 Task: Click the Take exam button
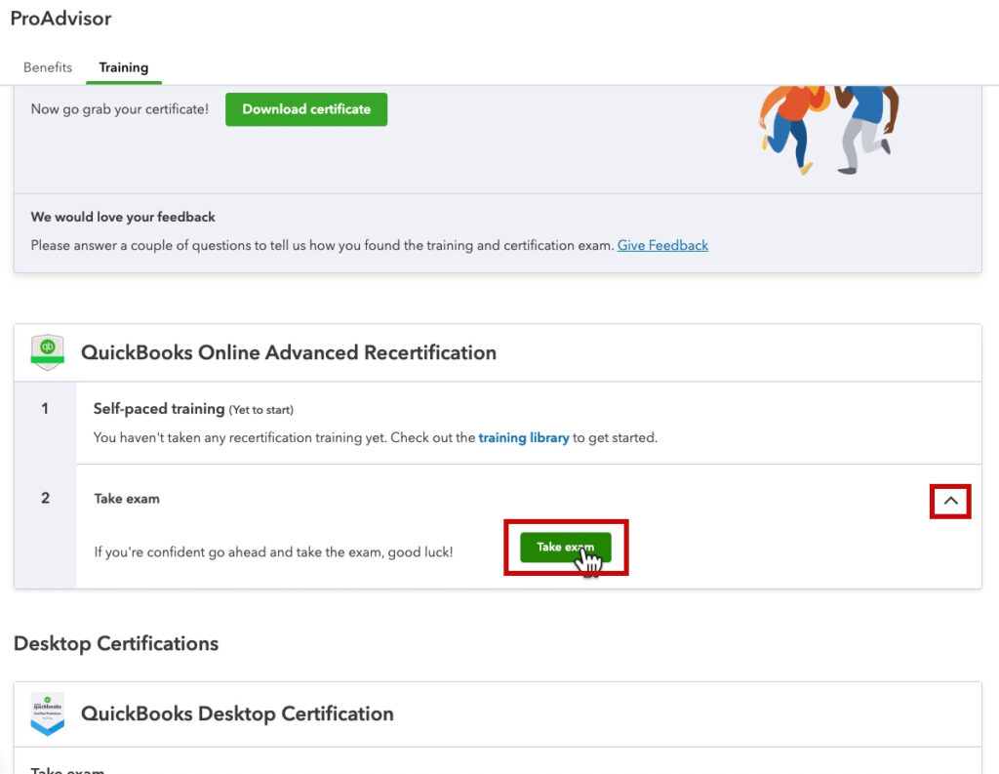click(x=566, y=547)
